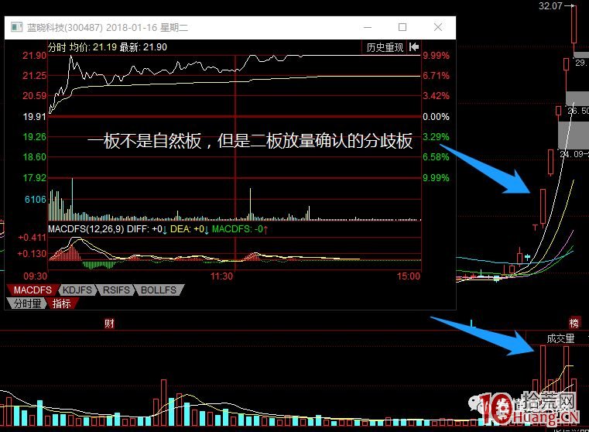Maximize the 蓝晓科技 intraday window
589x432 pixels.
402,27
